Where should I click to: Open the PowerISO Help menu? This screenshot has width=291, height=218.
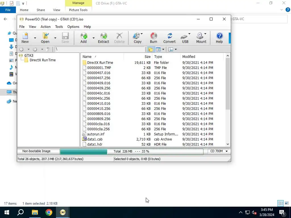tap(87, 27)
